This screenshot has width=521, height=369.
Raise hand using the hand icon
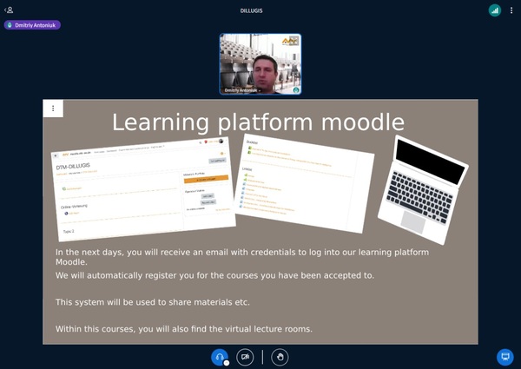click(x=279, y=356)
